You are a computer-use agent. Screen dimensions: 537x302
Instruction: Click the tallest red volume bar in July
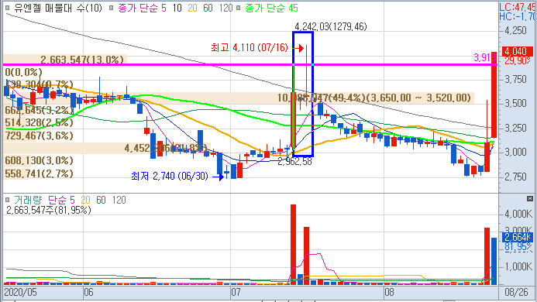pyautogui.click(x=293, y=245)
